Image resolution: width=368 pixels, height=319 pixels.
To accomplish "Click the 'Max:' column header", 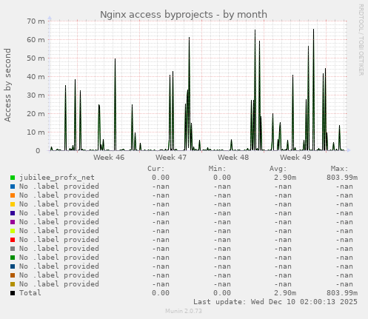I will click(x=340, y=169).
